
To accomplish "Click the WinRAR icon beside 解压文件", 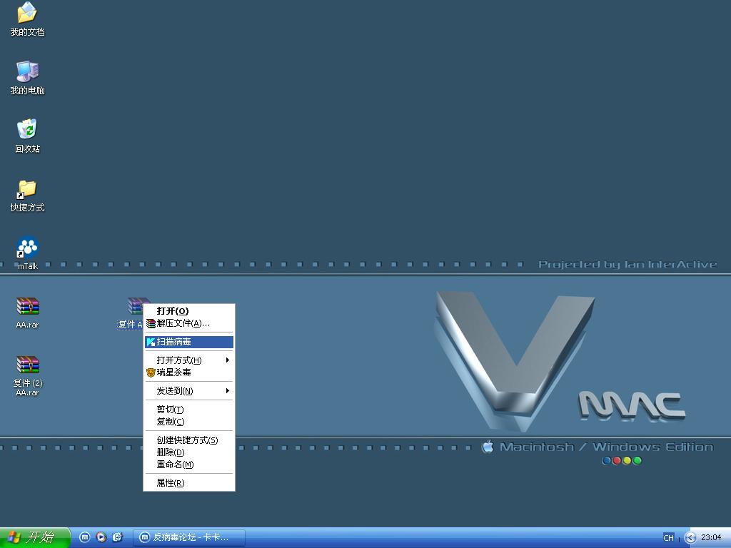I will (151, 323).
